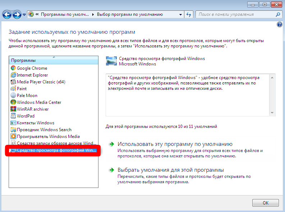Click the refresh button beside address bar
Viewport: 285px width, 212px height.
189,14
